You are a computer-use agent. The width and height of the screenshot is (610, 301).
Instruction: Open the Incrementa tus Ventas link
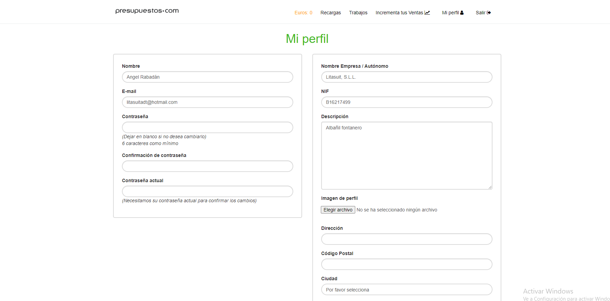[399, 13]
